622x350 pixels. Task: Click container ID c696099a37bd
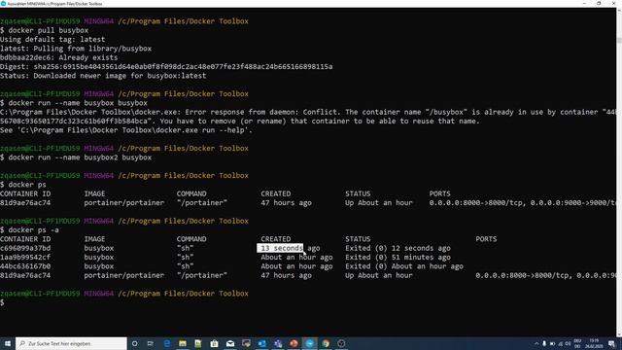point(25,248)
